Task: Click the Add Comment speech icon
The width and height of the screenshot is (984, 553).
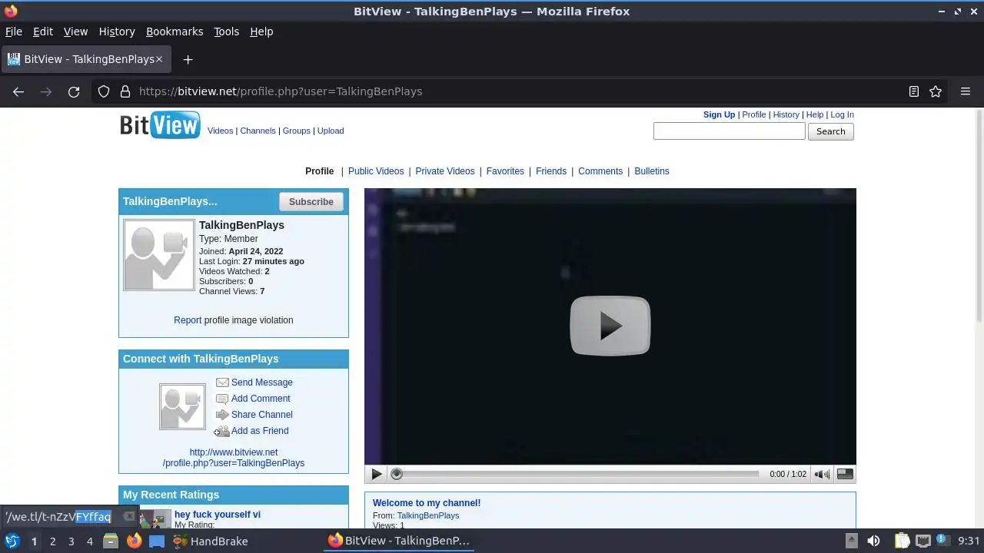Action: point(222,399)
